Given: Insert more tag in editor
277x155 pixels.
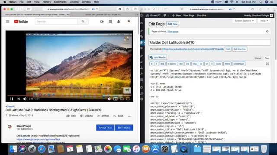Looking at the screenshot, I should (227, 64).
